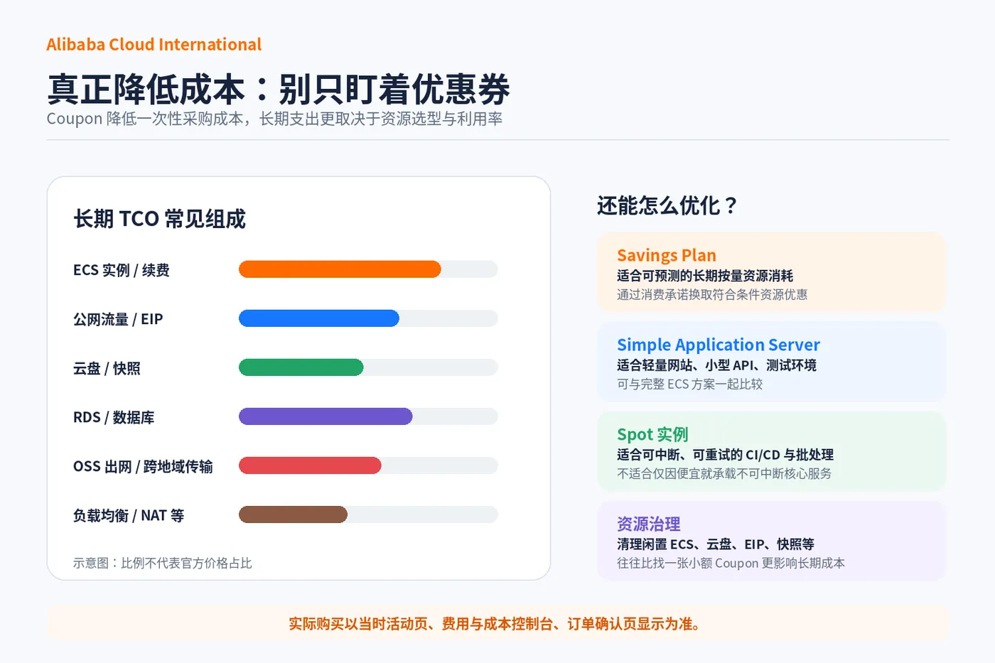Open the Spot 实例 card title
This screenshot has height=663, width=995.
pyautogui.click(x=652, y=434)
